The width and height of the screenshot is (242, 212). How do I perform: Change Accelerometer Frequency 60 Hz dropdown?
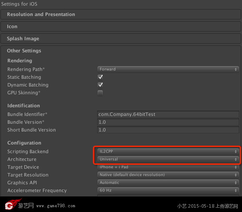tap(168, 190)
